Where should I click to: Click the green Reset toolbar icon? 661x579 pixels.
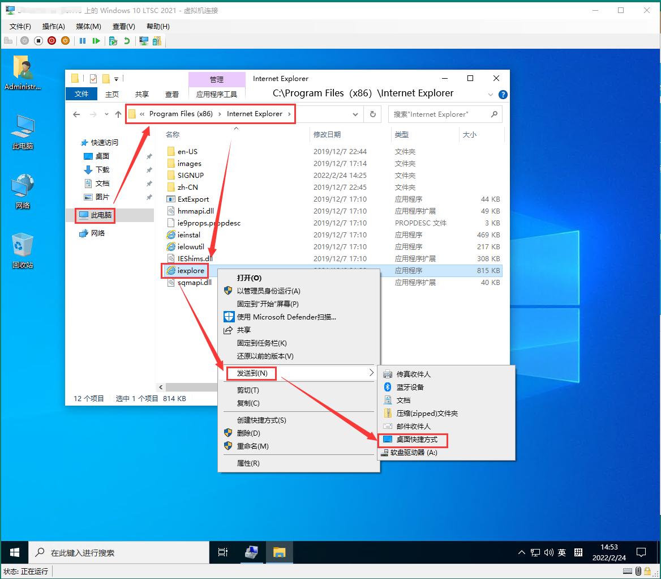click(96, 41)
